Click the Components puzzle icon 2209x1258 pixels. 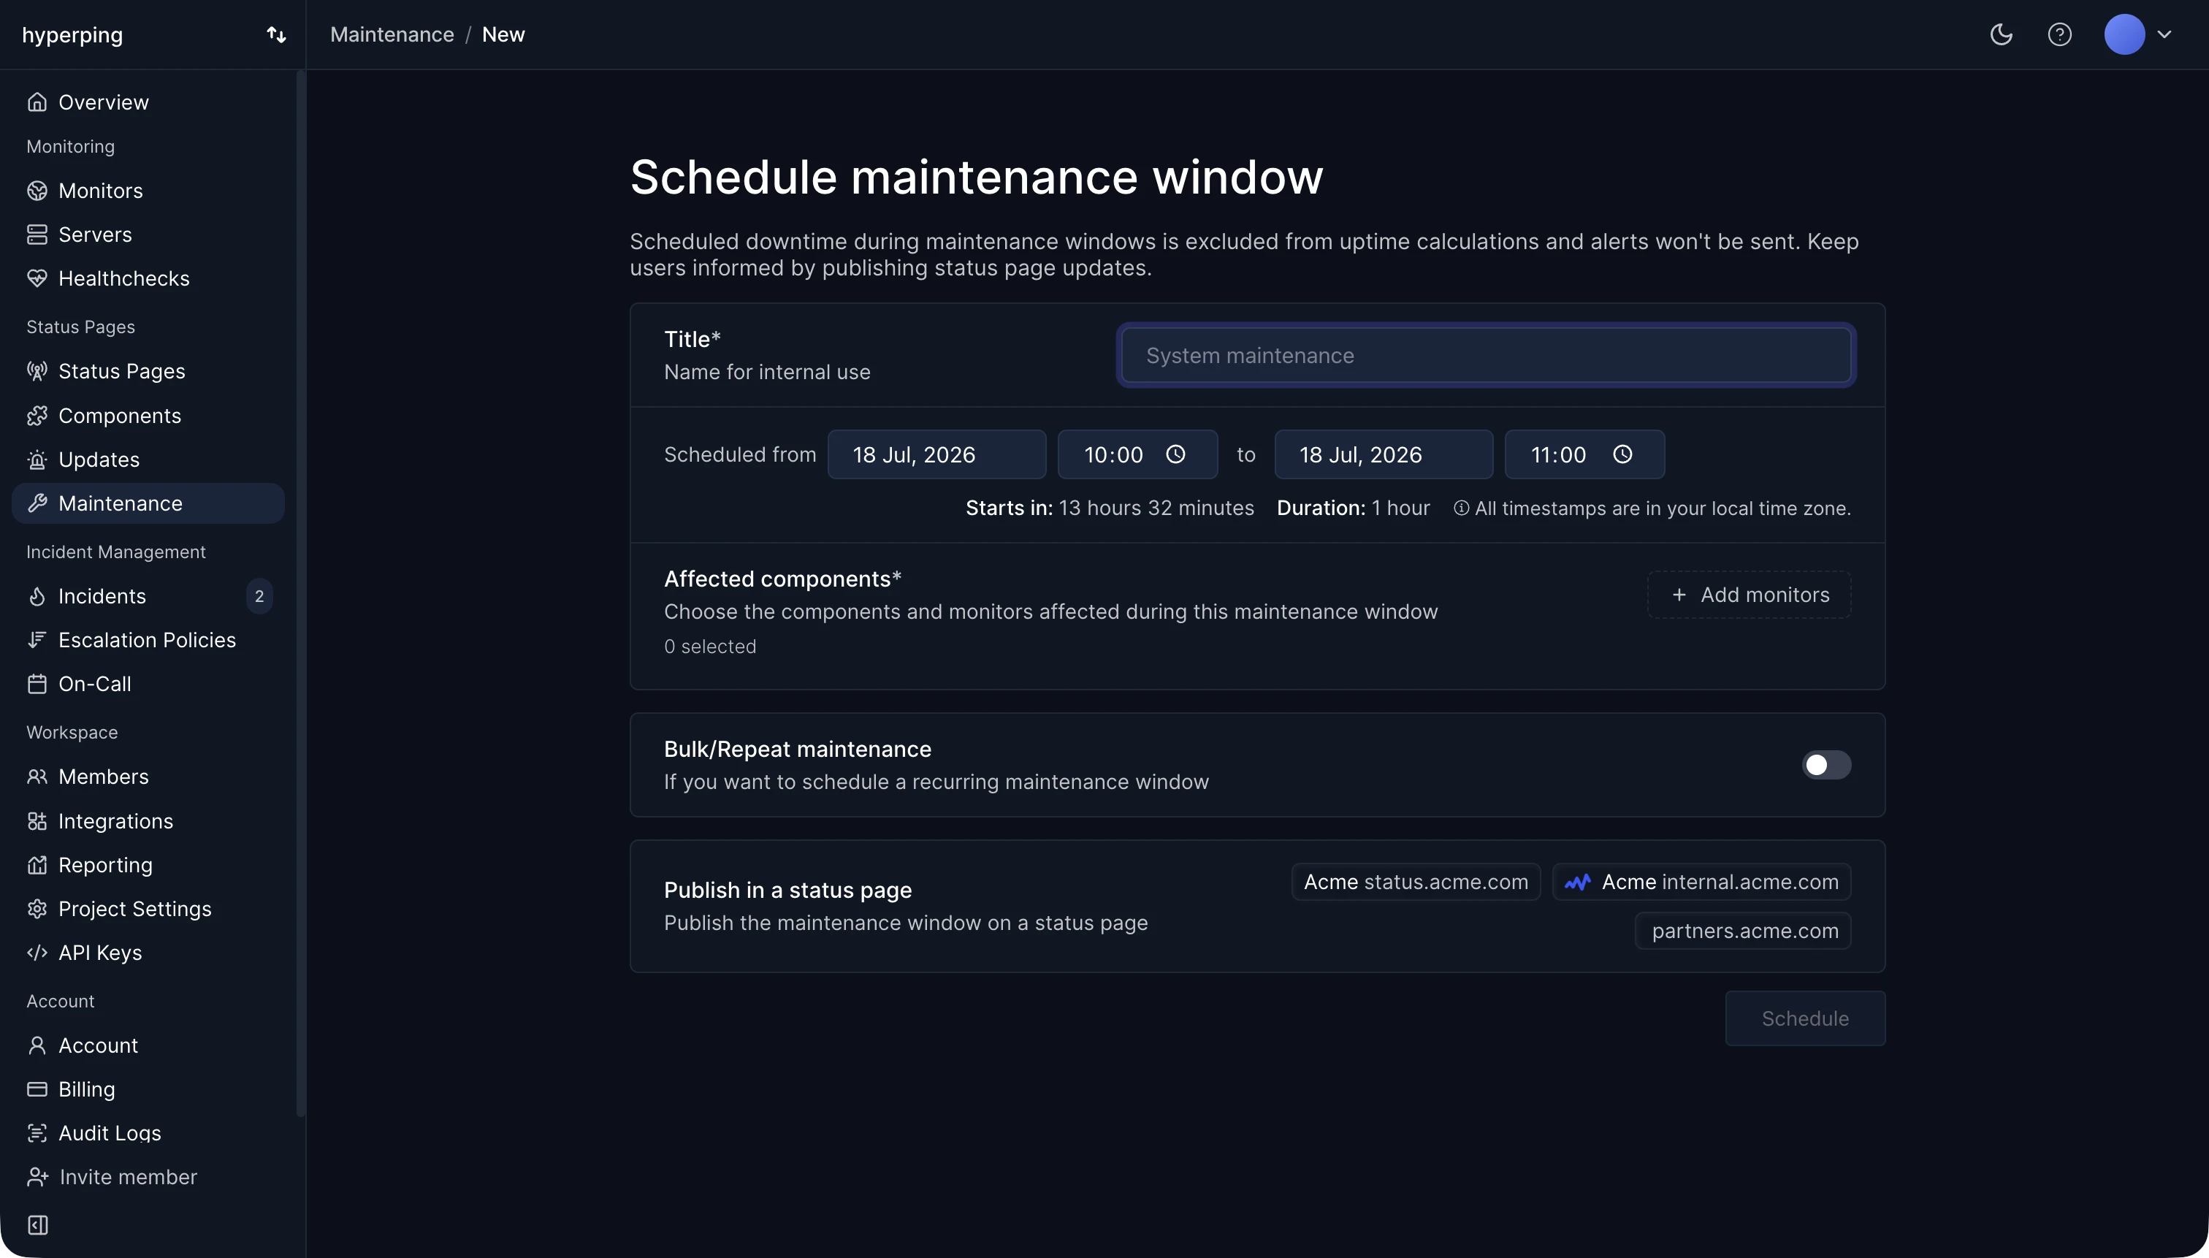37,416
